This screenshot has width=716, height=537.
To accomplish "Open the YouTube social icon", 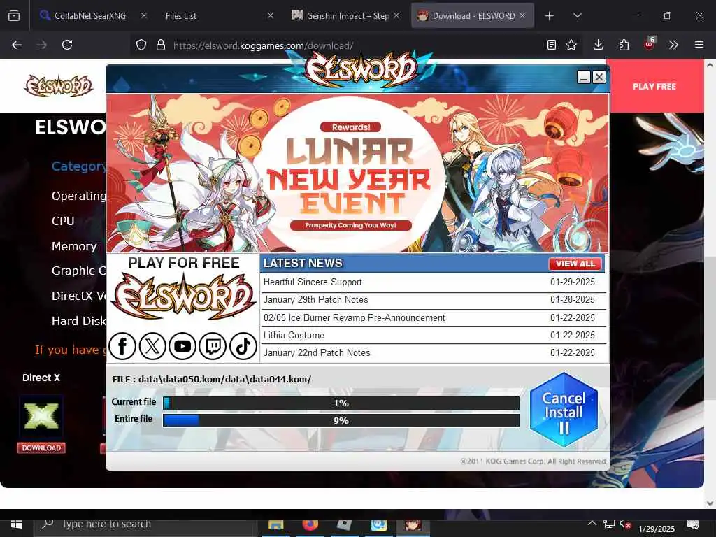I will (x=182, y=346).
